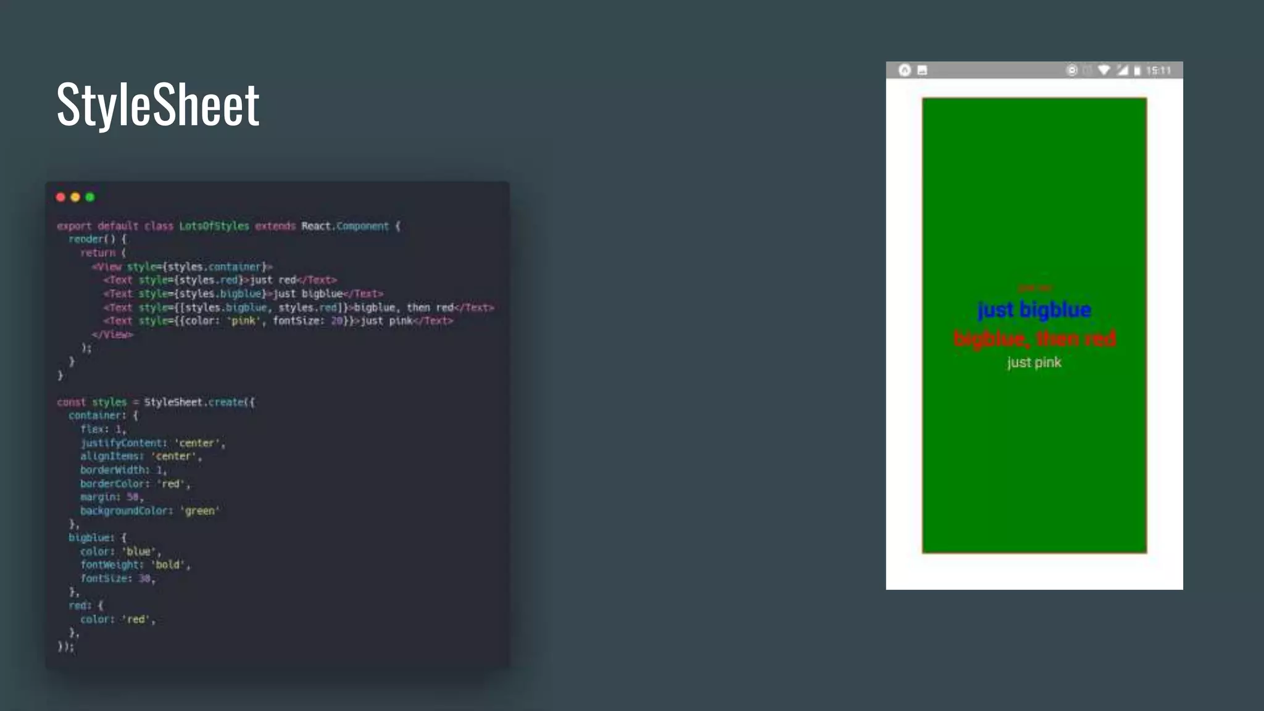Click the "fontSize: 30," code line

pyautogui.click(x=118, y=579)
